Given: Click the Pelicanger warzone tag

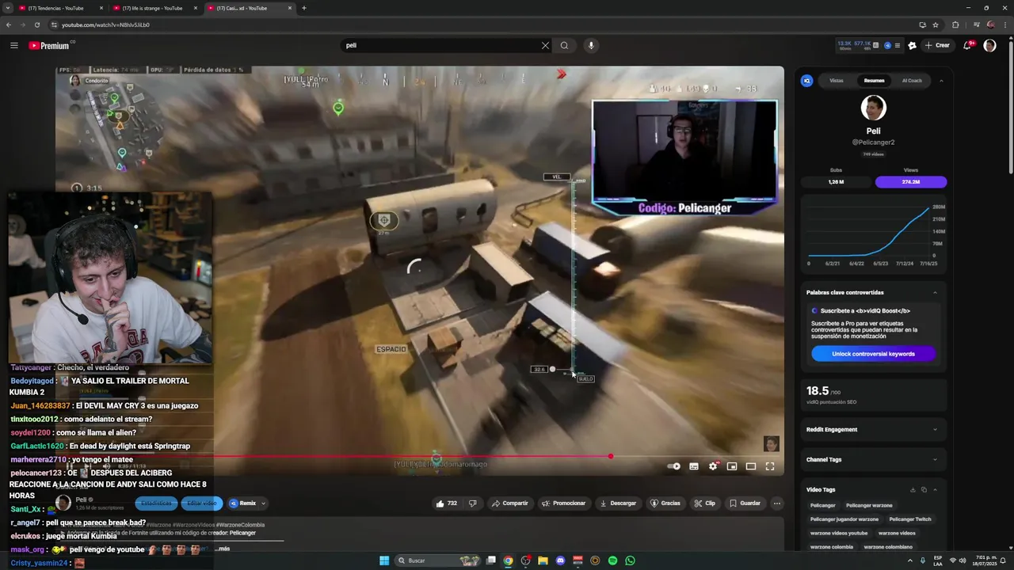Looking at the screenshot, I should click(869, 505).
